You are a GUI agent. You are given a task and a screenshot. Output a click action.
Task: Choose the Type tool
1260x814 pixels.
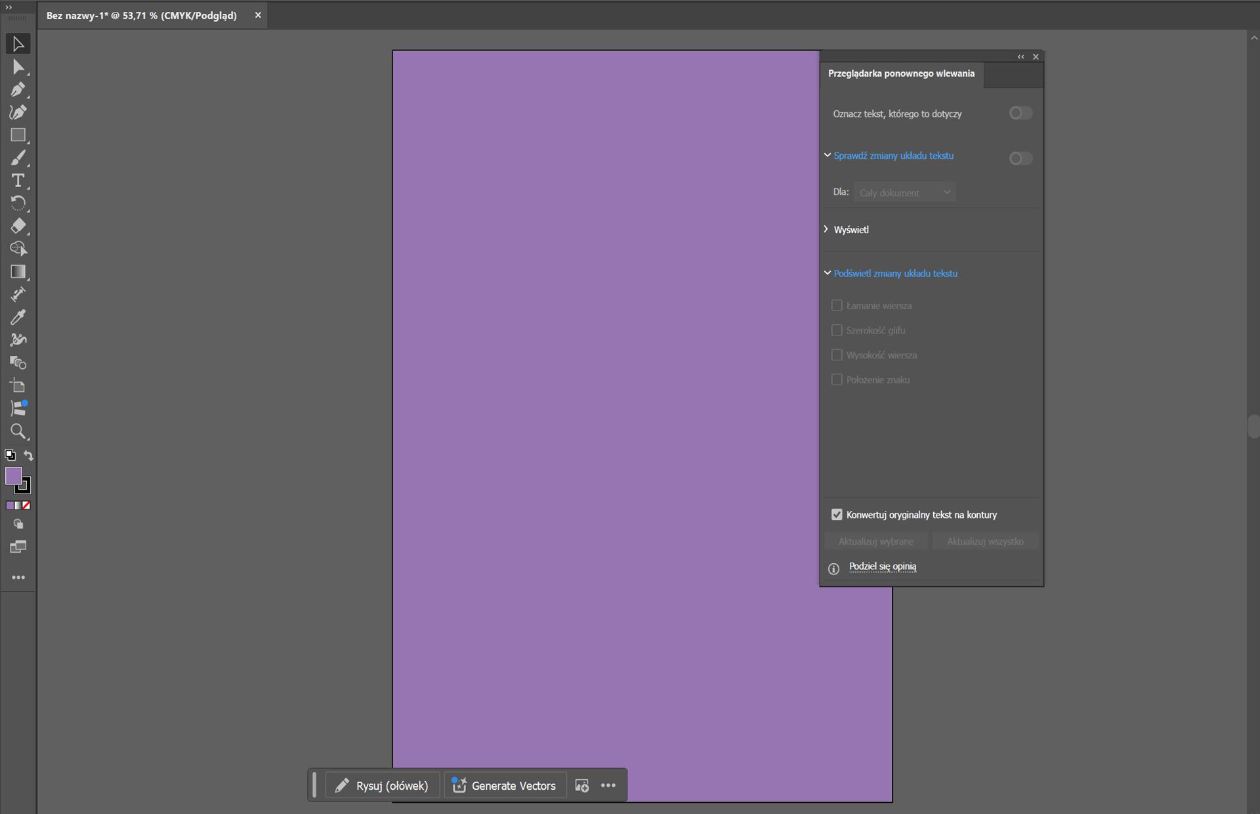(x=18, y=181)
